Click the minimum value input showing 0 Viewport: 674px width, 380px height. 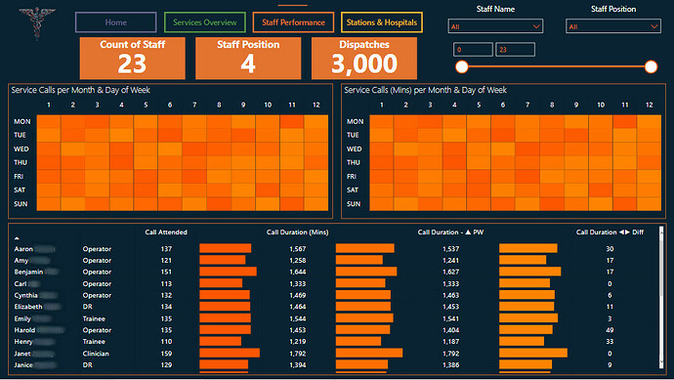tap(473, 50)
